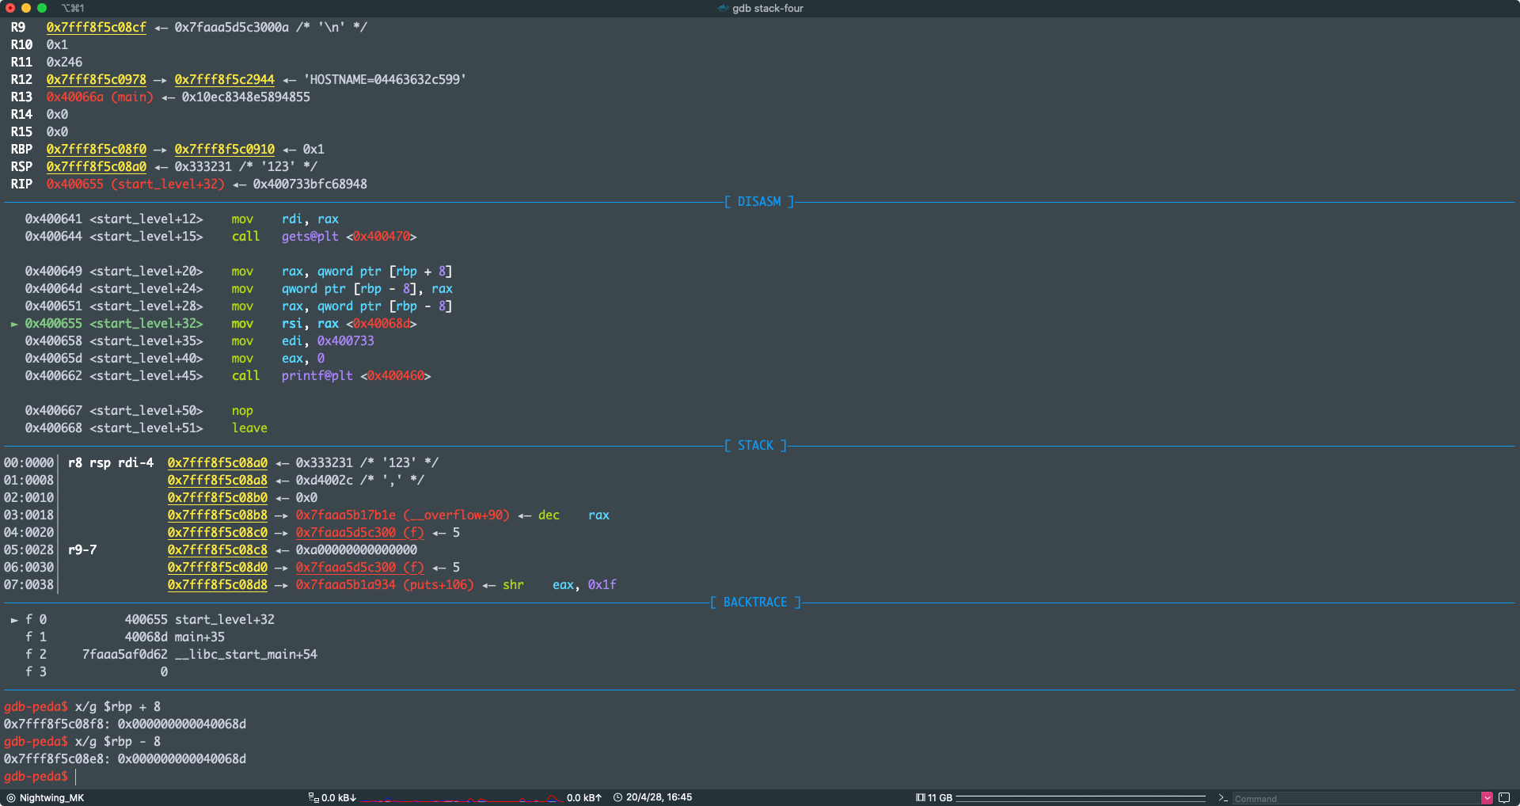Click backtrace frame f 1 main+35
The height and width of the screenshot is (806, 1520).
point(125,637)
